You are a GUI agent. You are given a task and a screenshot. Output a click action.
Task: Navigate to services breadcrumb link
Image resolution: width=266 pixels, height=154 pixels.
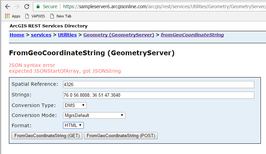click(41, 35)
